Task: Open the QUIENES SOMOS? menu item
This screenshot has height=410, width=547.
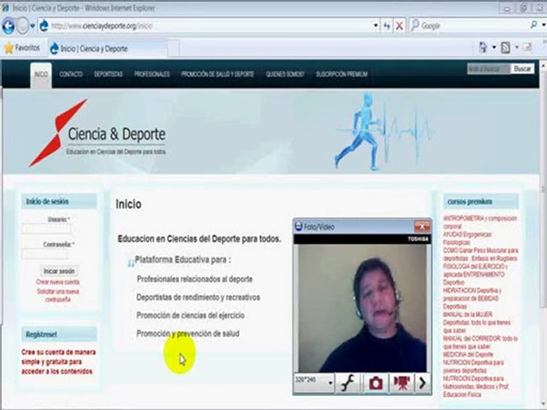Action: 285,74
